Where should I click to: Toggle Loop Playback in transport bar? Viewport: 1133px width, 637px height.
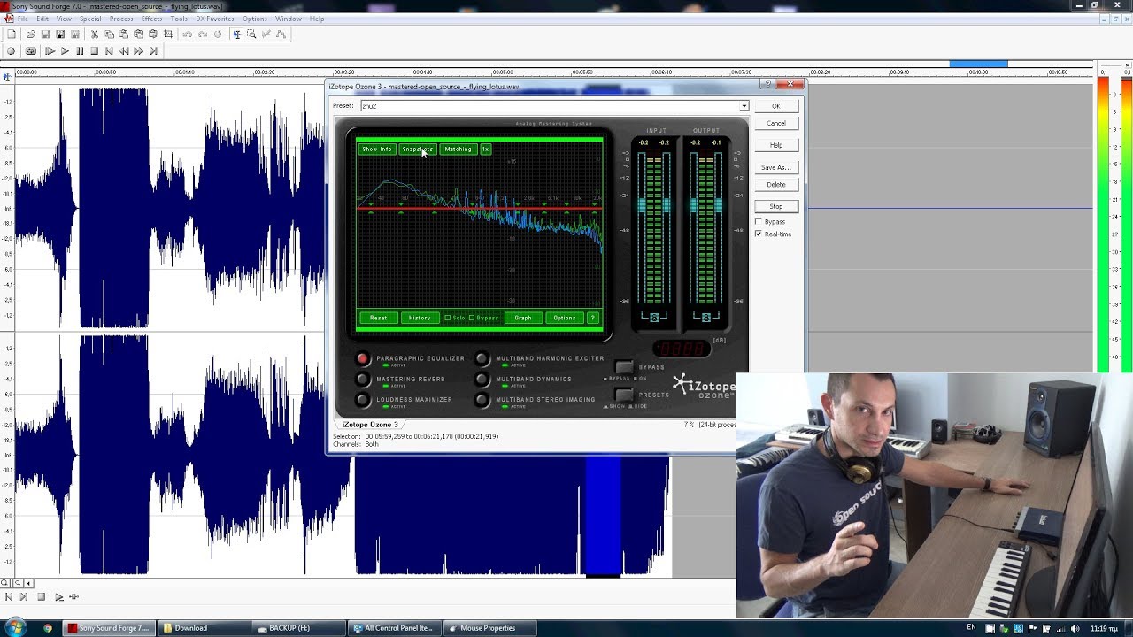31,51
